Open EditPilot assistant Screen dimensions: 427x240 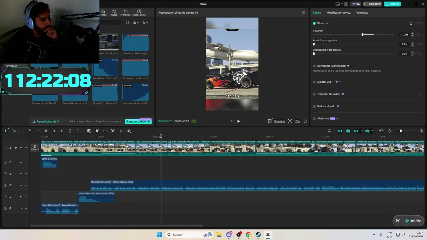413,221
